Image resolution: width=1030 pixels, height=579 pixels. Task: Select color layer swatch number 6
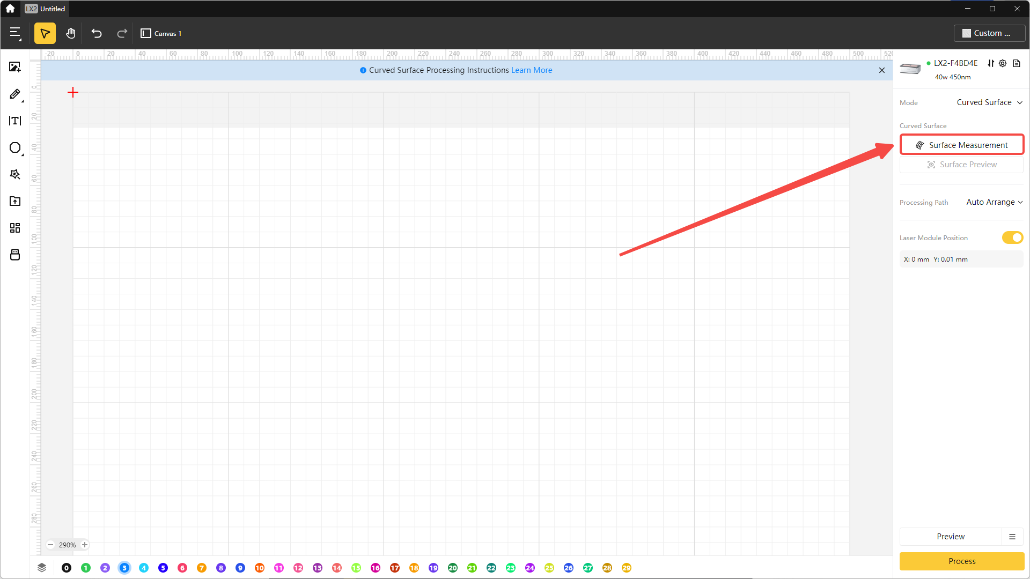tap(182, 568)
